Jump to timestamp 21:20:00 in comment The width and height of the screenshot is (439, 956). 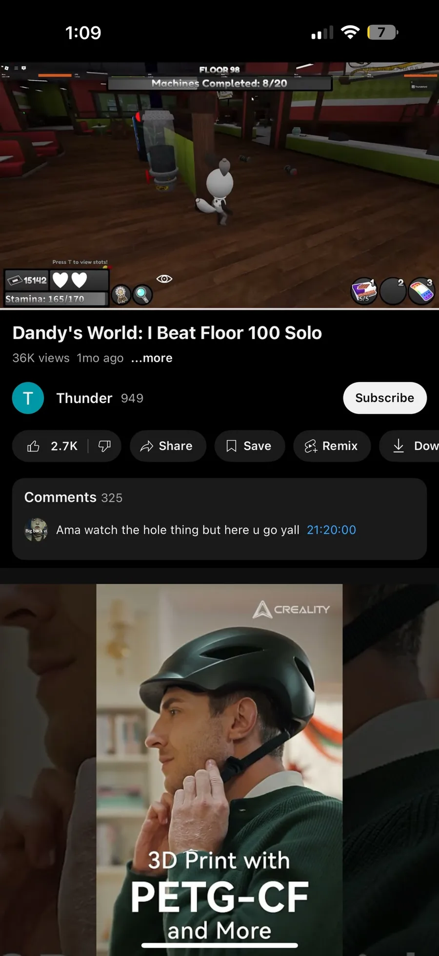click(x=332, y=530)
